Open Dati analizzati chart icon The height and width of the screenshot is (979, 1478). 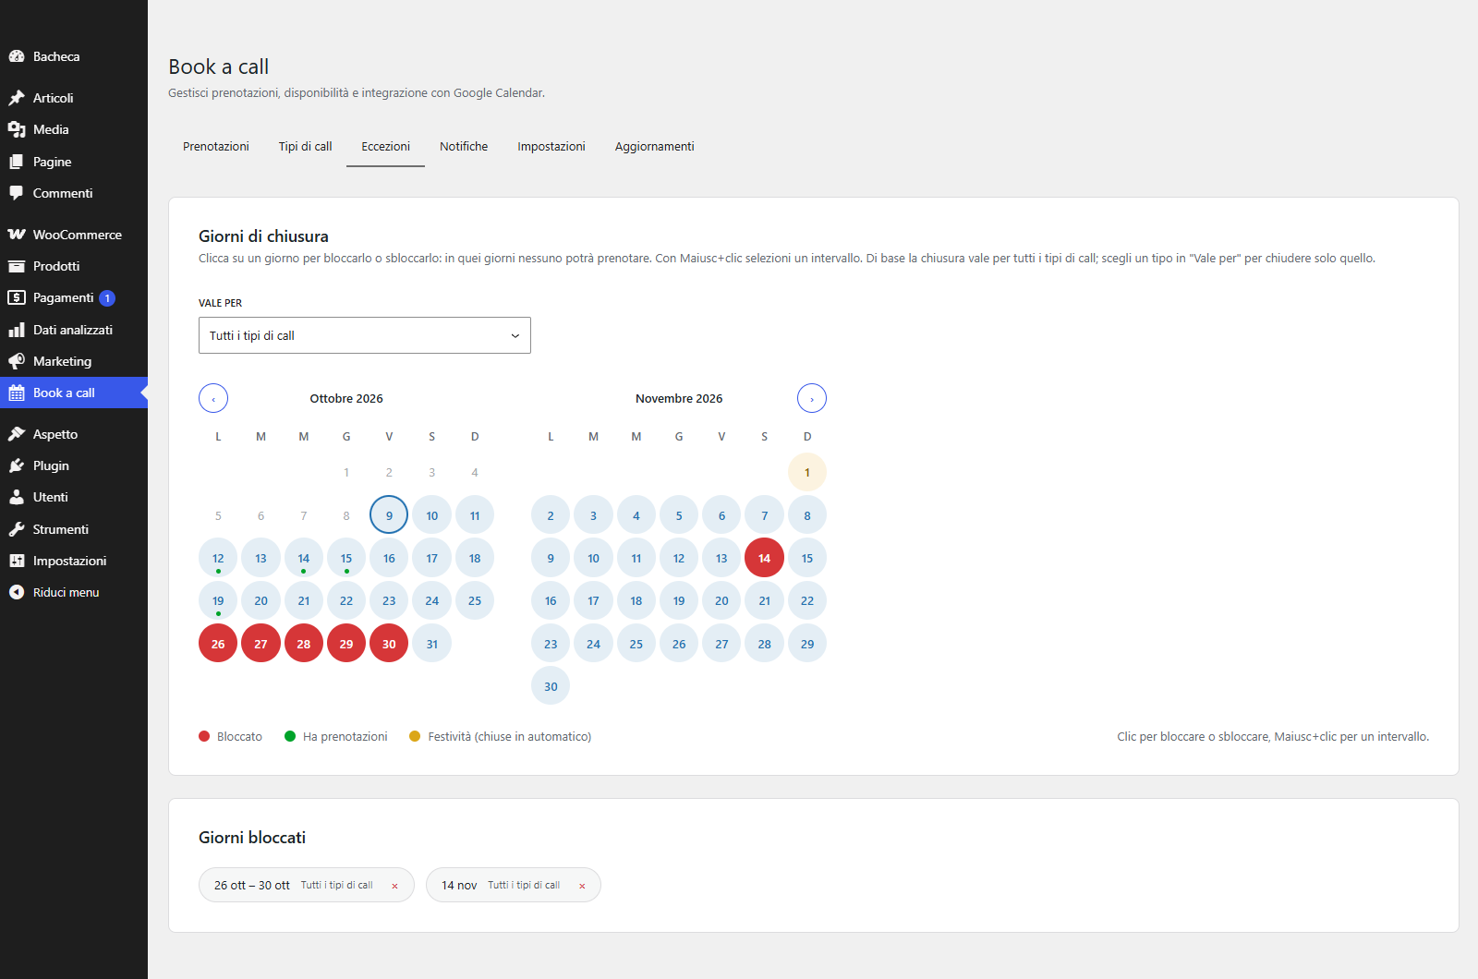[x=17, y=330]
